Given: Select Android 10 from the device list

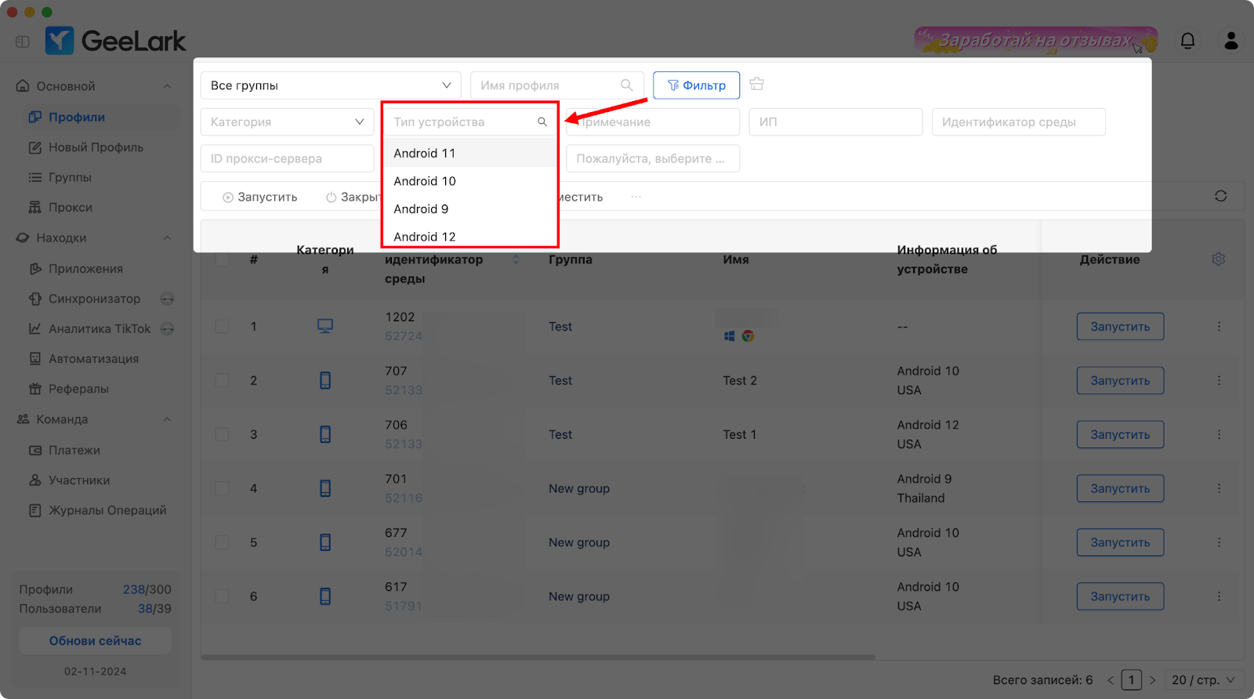Looking at the screenshot, I should pyautogui.click(x=469, y=181).
